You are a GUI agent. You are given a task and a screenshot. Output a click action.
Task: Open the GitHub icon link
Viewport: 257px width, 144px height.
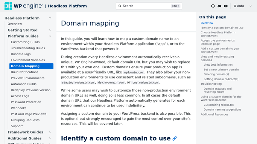[213, 6]
